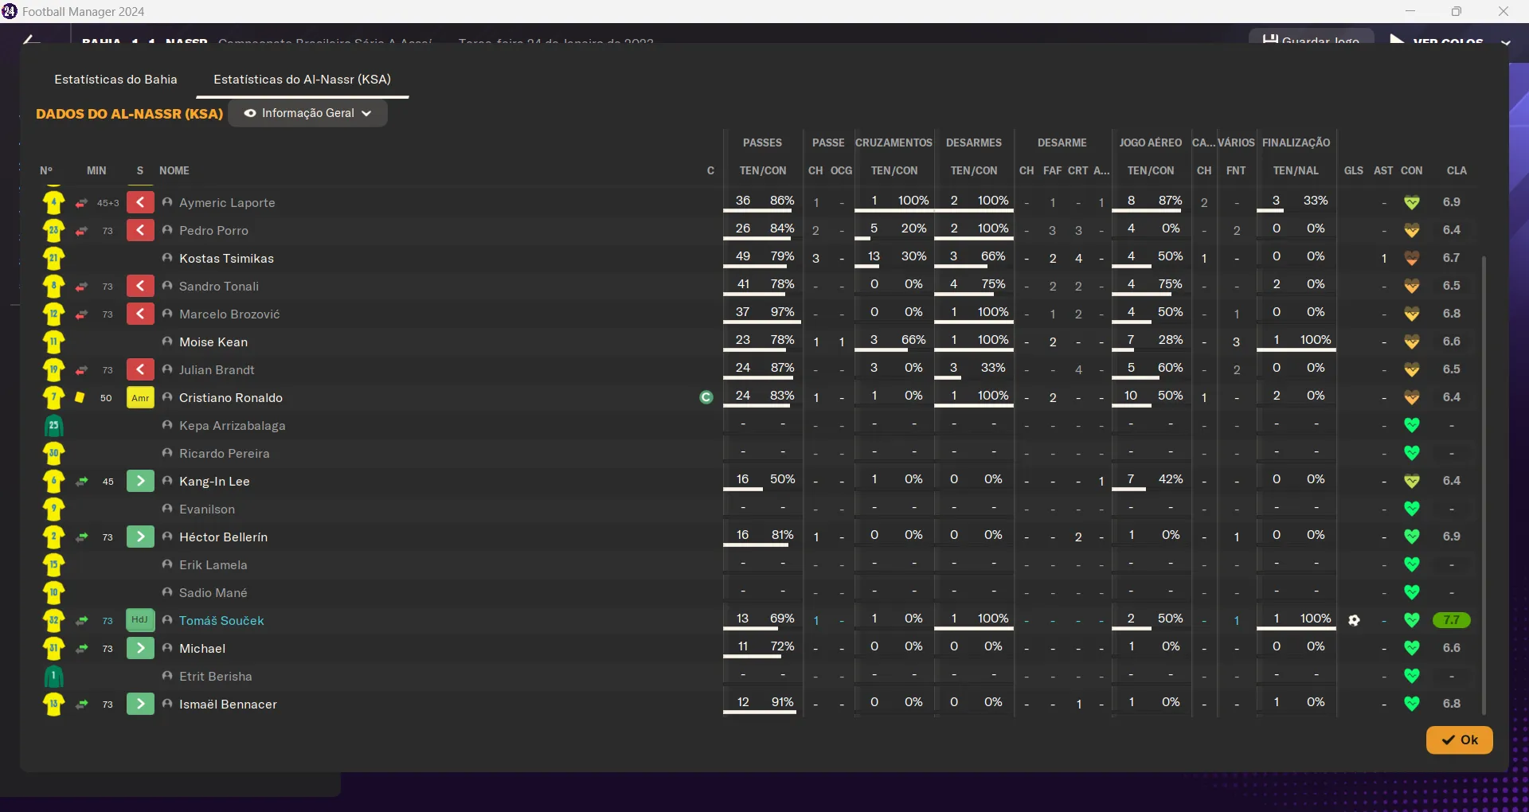The width and height of the screenshot is (1529, 812).
Task: Click Kostas Tsimikas's orange condition heart icon
Action: [1412, 258]
